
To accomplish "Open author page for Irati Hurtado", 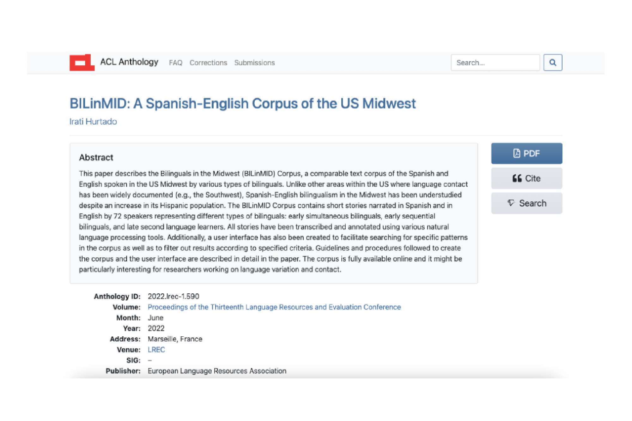I will 93,121.
